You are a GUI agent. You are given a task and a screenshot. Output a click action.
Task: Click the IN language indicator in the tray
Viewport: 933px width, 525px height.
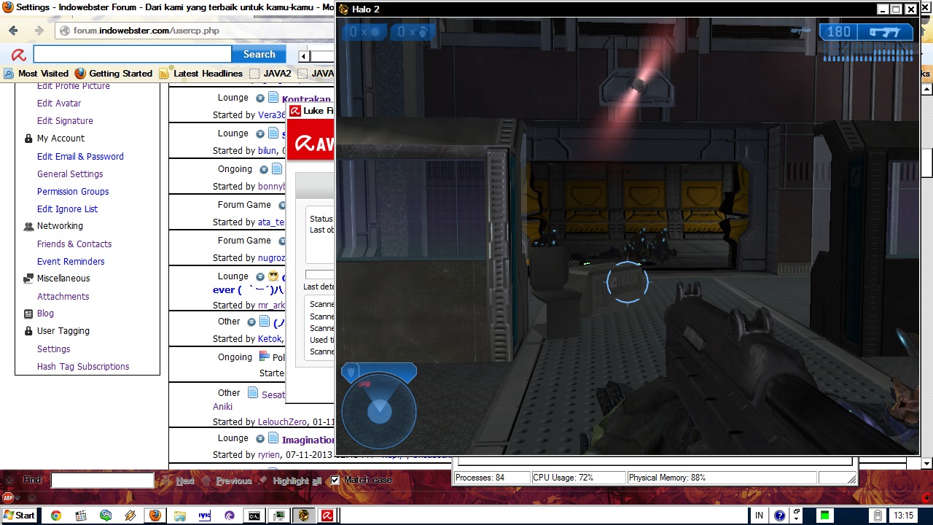[x=759, y=516]
